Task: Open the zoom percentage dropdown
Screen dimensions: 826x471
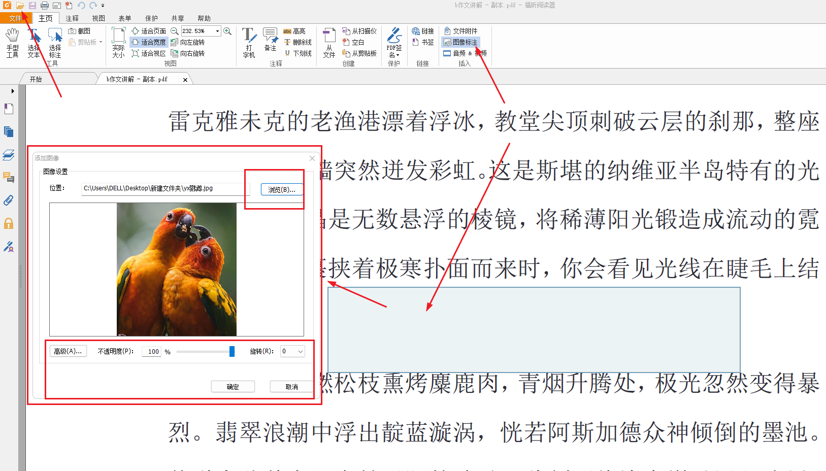Action: point(217,30)
